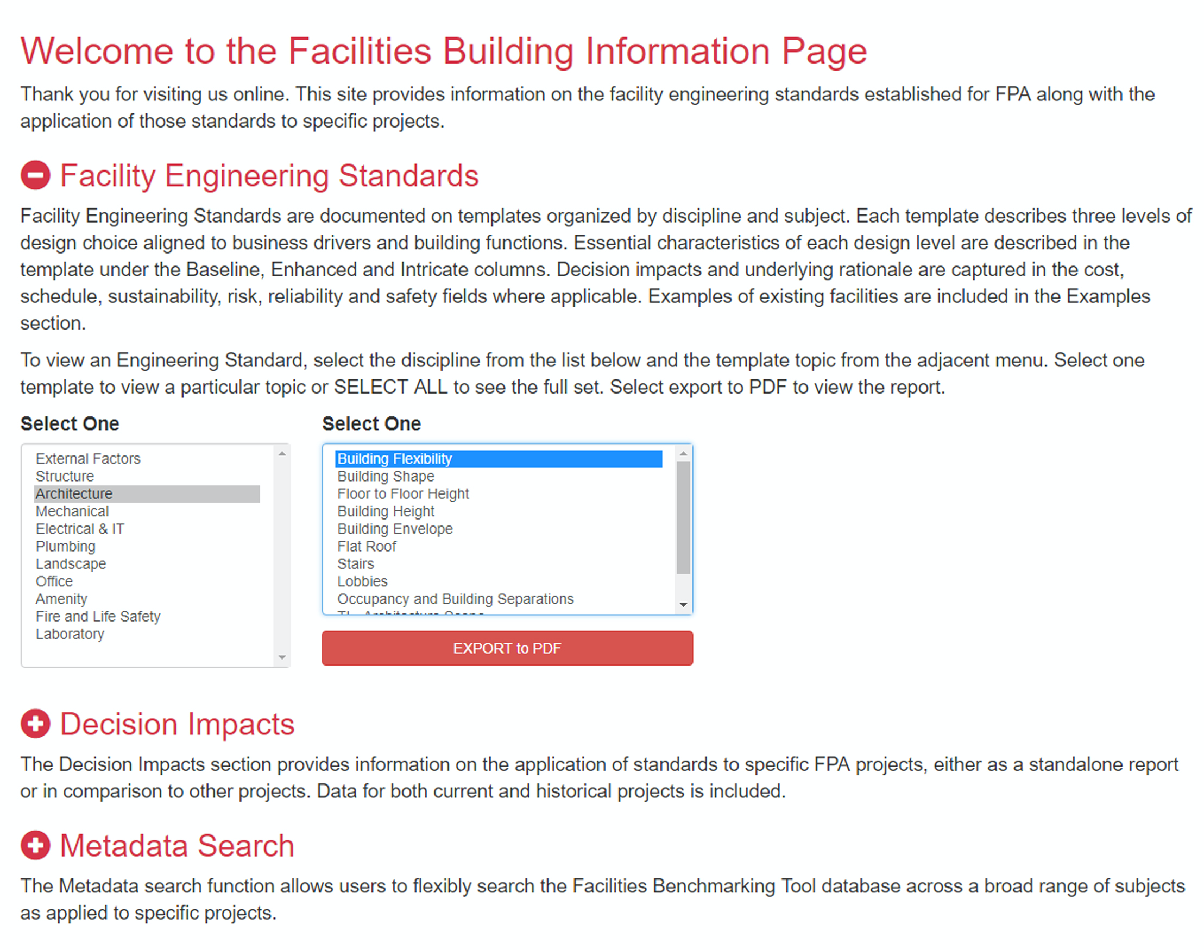1204x950 pixels.
Task: Select Laboratory discipline
Action: (70, 634)
